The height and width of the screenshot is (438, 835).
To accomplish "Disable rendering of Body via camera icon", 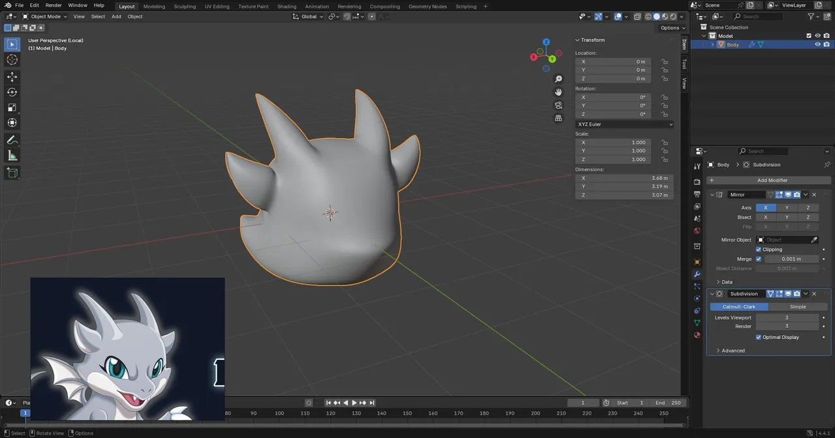I will click(x=826, y=44).
